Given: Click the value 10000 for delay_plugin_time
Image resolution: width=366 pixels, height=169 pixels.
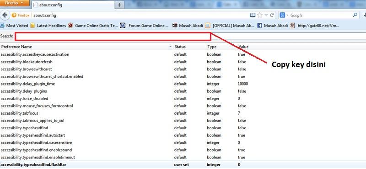Looking at the screenshot, I should tap(243, 84).
